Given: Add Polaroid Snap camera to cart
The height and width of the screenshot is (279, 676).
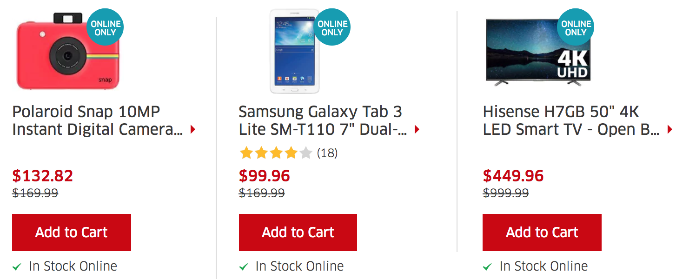Looking at the screenshot, I should click(x=72, y=232).
